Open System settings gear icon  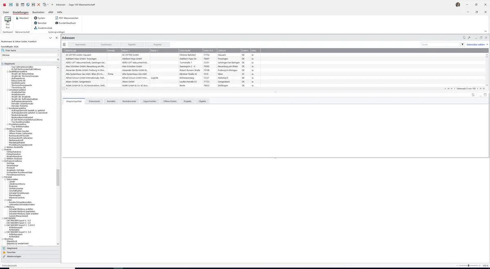[36, 18]
